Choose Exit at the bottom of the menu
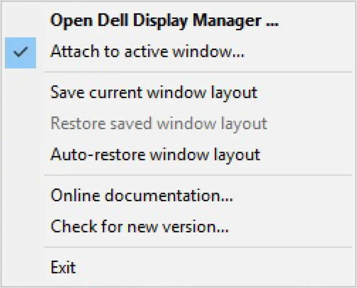This screenshot has width=357, height=288. [64, 267]
